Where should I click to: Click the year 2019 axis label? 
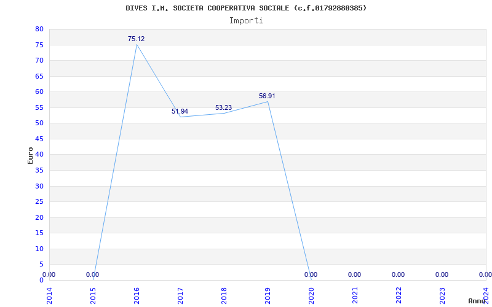268,296
